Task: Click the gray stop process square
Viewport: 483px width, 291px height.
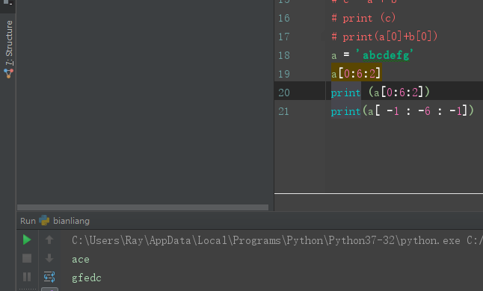Action: [x=27, y=258]
